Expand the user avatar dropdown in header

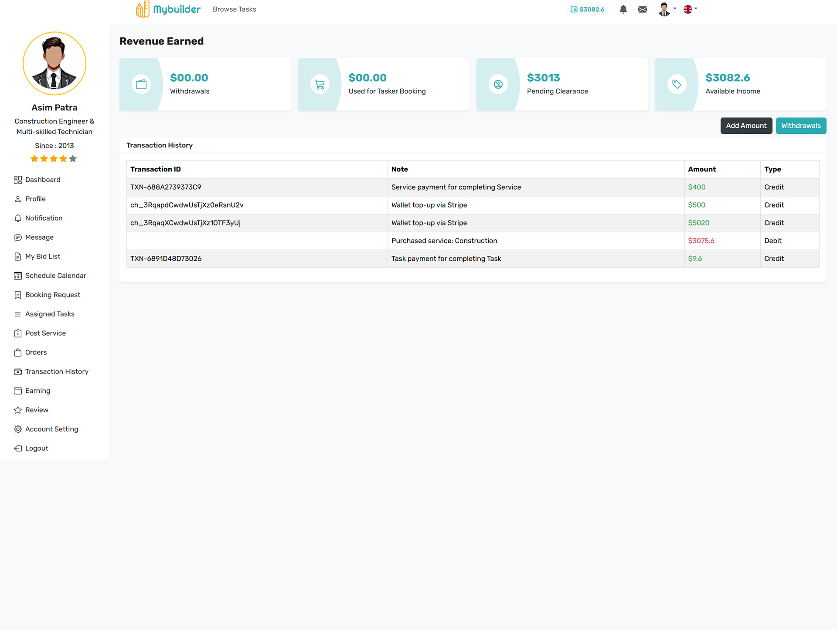pos(667,9)
